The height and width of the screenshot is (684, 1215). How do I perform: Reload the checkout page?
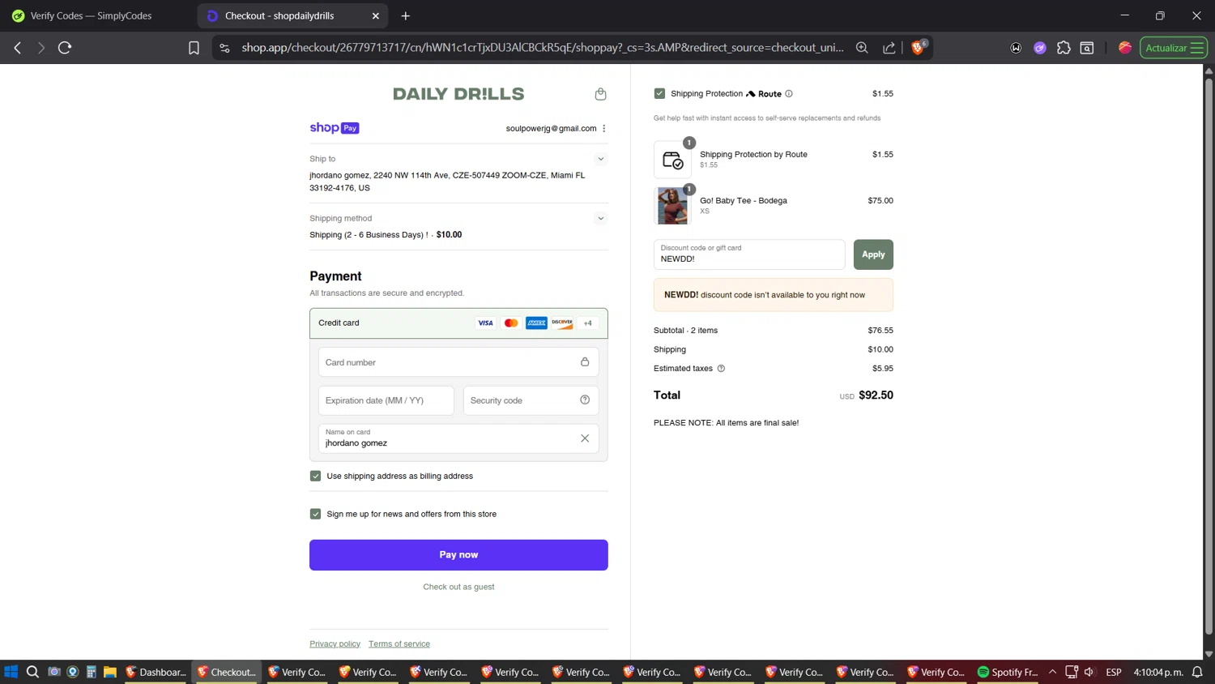pos(65,48)
